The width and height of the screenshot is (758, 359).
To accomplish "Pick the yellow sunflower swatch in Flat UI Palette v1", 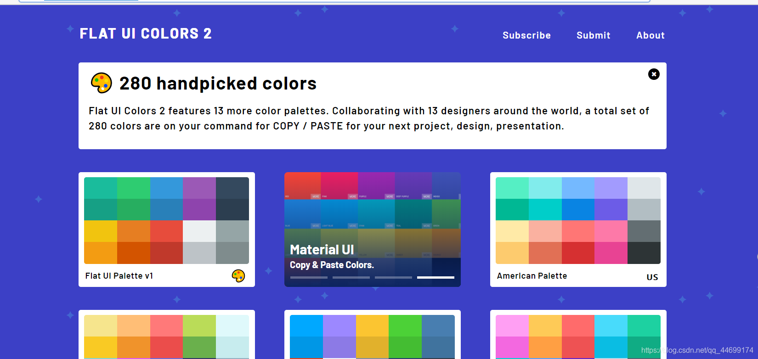I will [x=101, y=231].
